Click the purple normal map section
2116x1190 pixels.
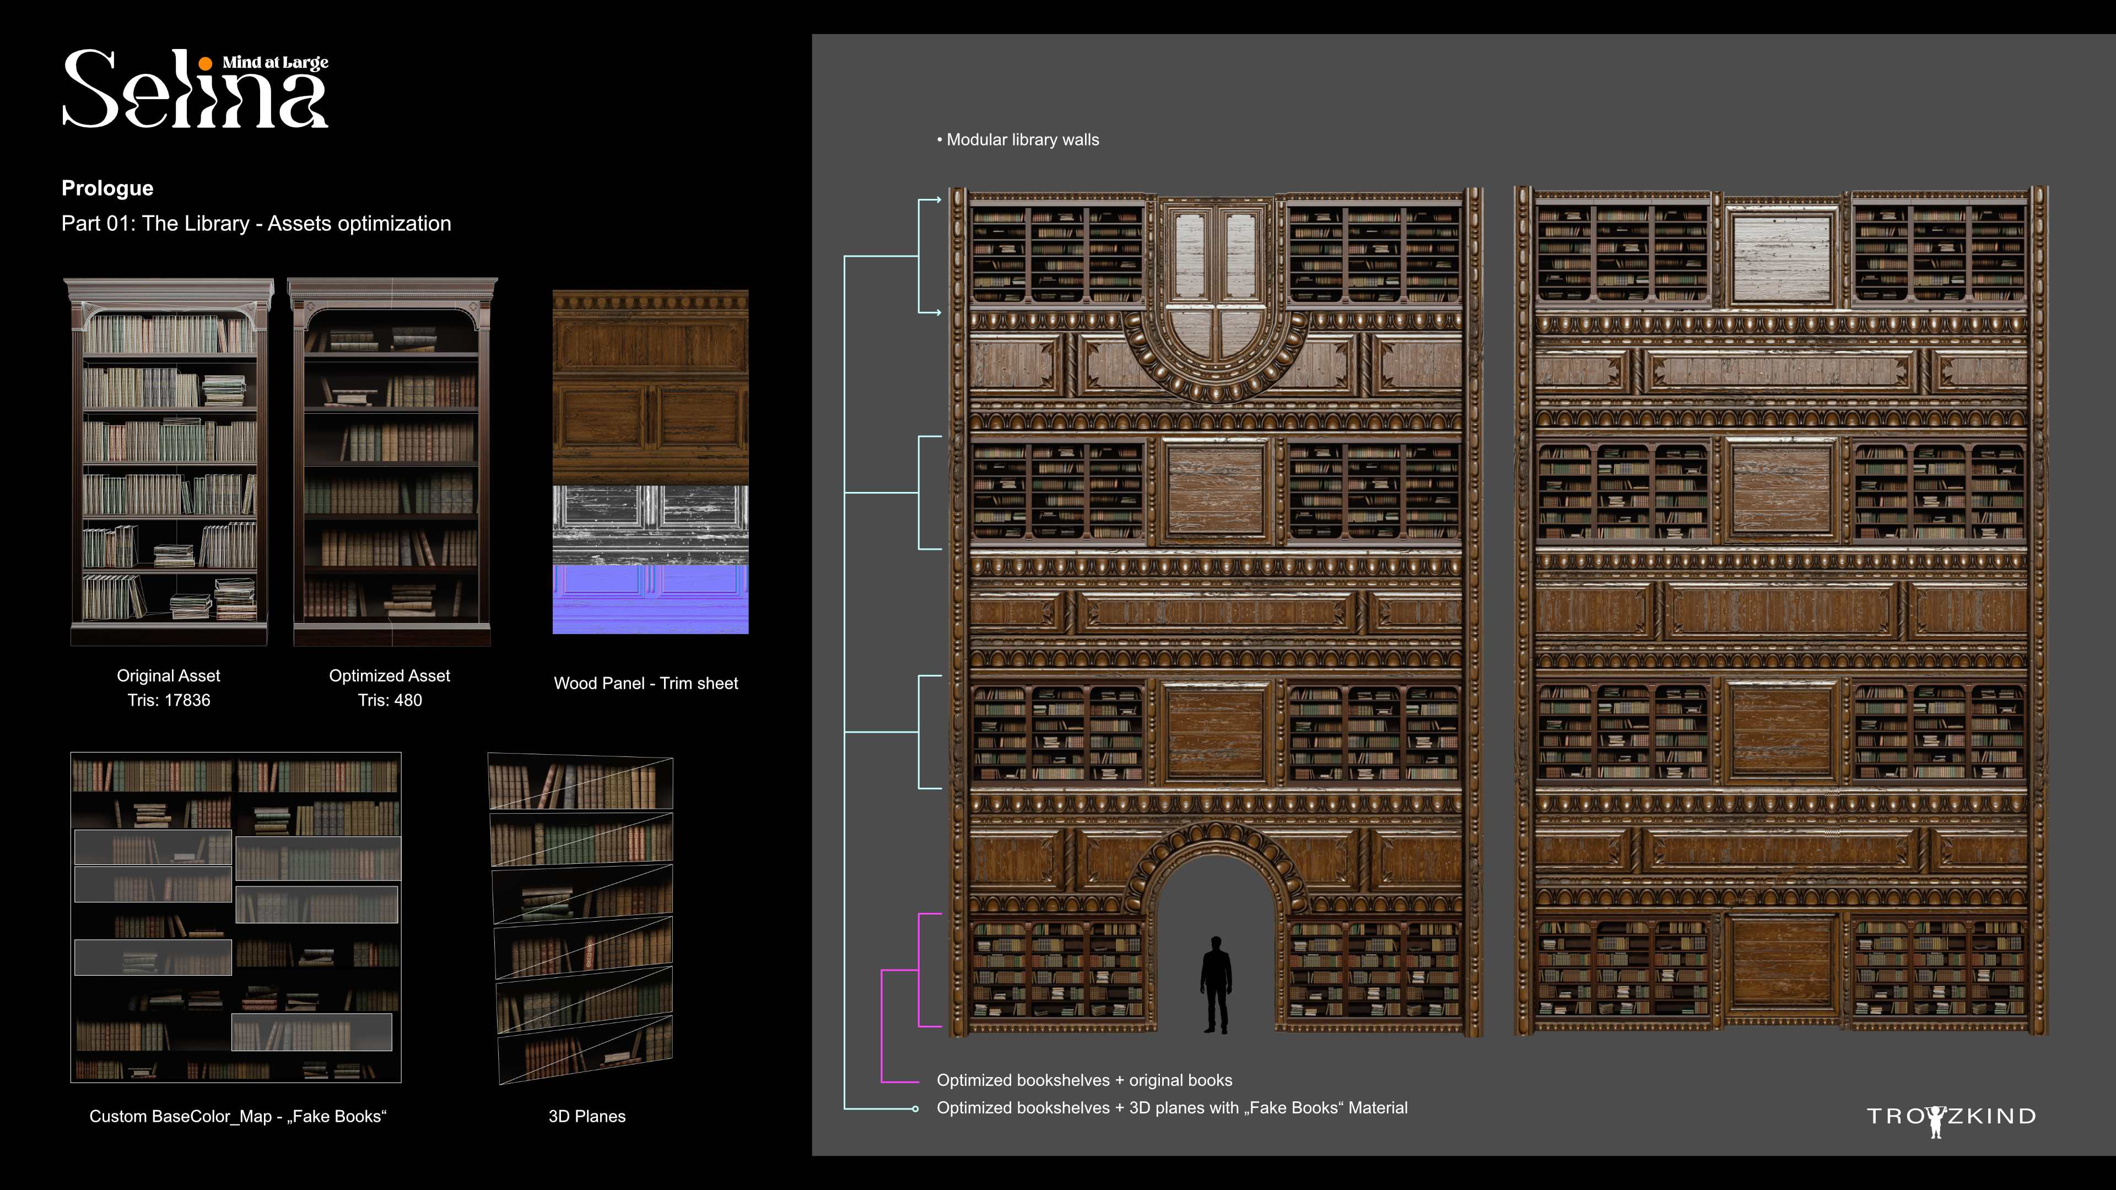click(x=650, y=599)
